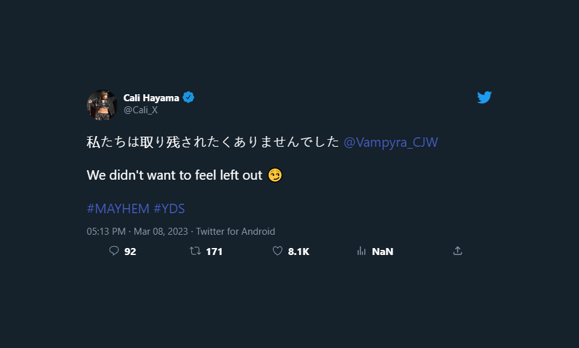
Task: Click the smirking face emoji
Action: [275, 175]
